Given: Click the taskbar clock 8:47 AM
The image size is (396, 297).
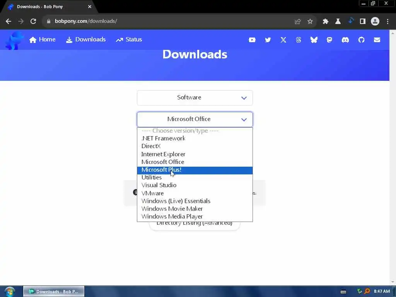Looking at the screenshot, I should (x=382, y=292).
